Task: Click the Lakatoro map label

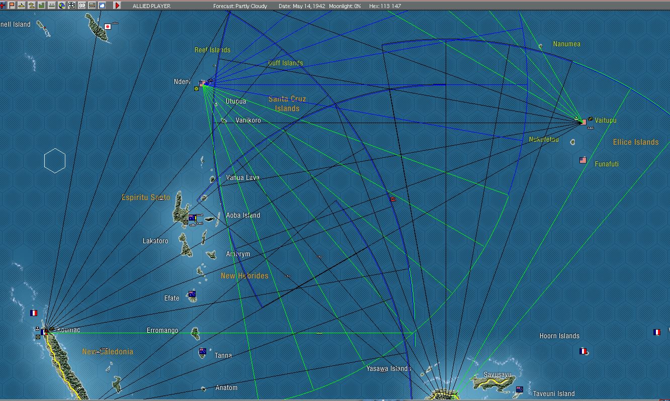Action: tap(155, 241)
